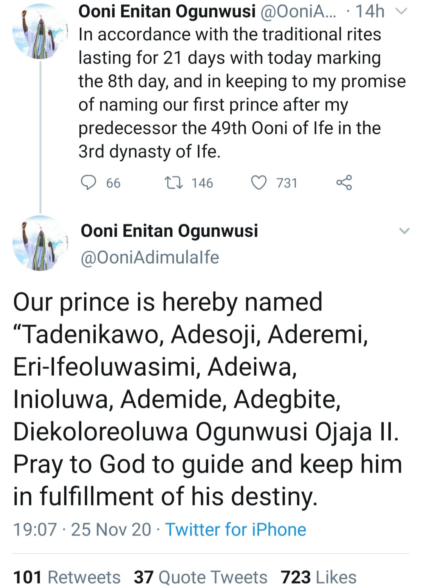Like the first tweet with heart icon
Viewport: 422px width, 587px height.
pos(258,182)
